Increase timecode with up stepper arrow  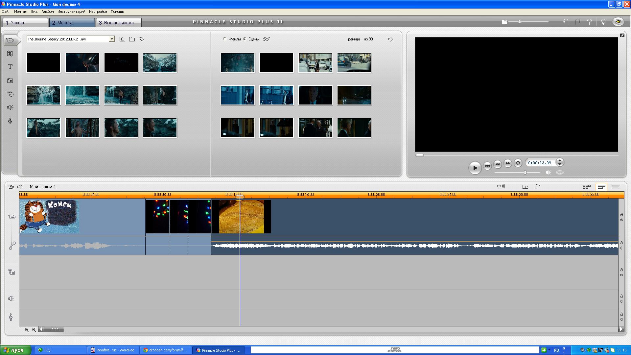coord(560,160)
